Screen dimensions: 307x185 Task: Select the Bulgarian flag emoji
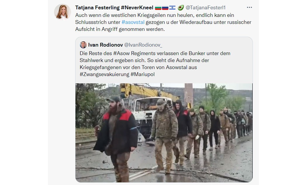[158, 8]
